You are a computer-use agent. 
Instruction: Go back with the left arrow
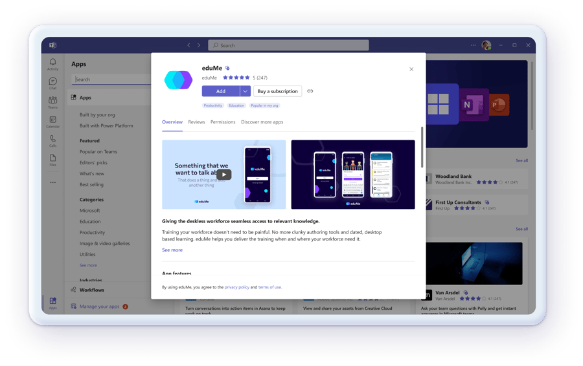point(189,45)
